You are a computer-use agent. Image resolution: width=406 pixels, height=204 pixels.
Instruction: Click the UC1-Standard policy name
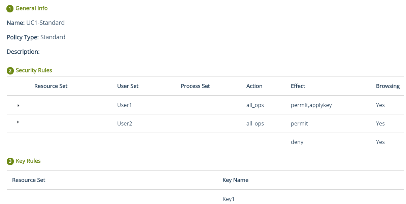coord(45,23)
